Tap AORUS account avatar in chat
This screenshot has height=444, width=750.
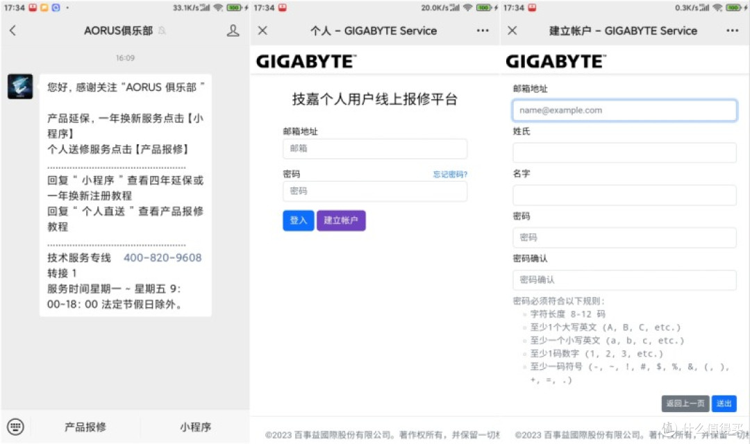[x=20, y=87]
